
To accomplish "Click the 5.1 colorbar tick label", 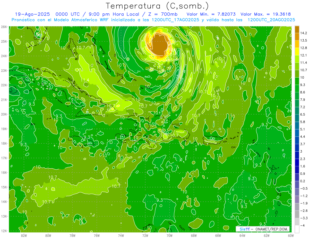I will [303, 129].
